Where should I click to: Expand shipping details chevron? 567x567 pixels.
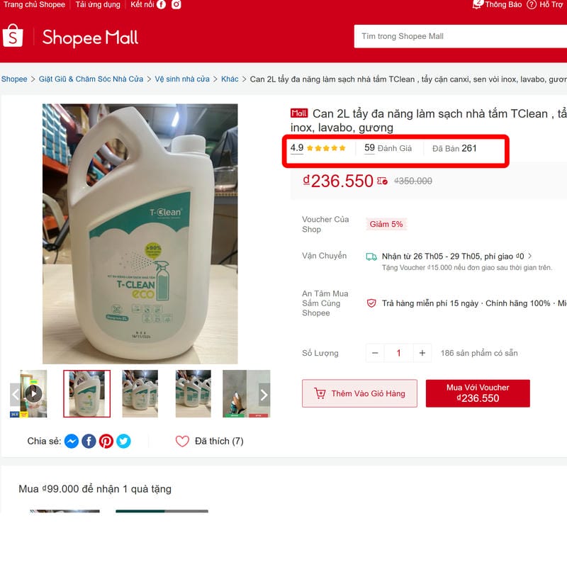tap(529, 256)
